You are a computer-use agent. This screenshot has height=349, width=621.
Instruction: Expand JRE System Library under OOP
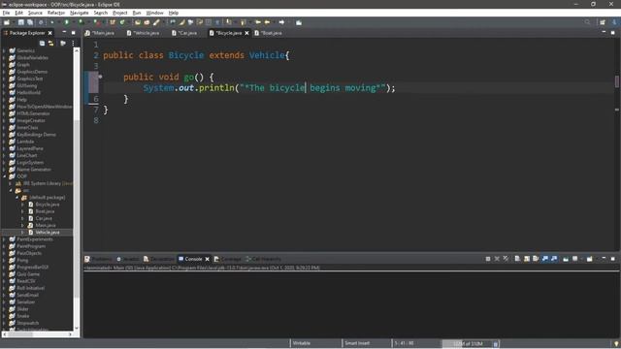pyautogui.click(x=11, y=183)
